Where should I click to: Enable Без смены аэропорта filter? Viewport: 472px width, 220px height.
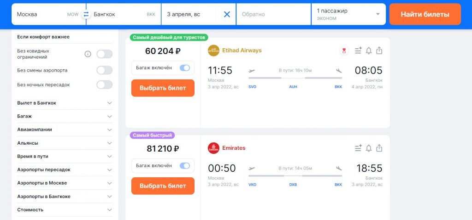105,70
